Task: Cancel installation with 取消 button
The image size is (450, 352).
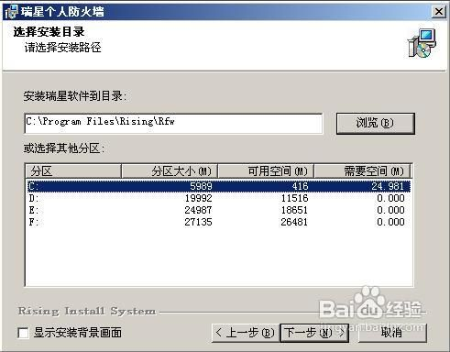Action: pyautogui.click(x=392, y=333)
